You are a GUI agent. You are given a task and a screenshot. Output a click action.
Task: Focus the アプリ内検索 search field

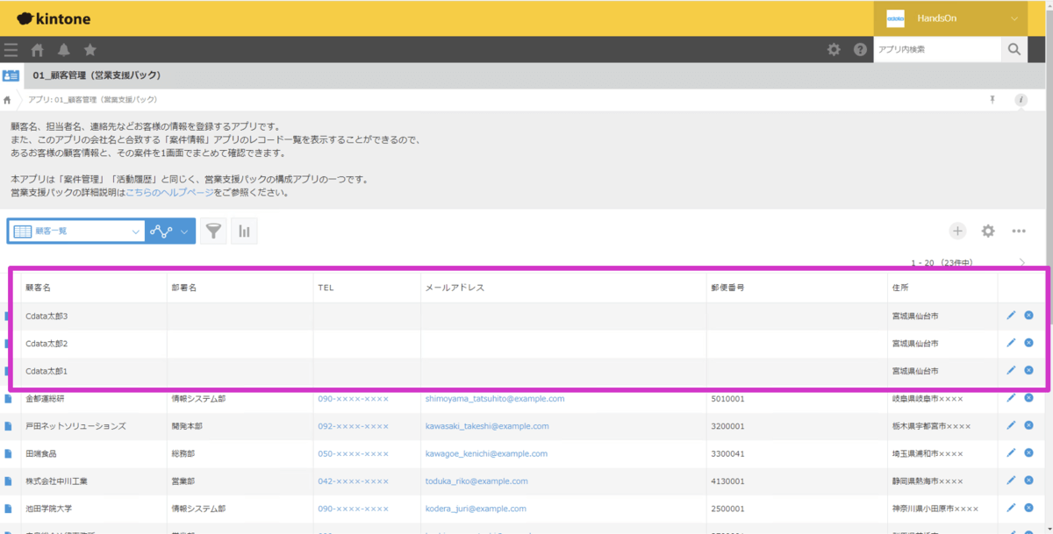click(x=936, y=50)
